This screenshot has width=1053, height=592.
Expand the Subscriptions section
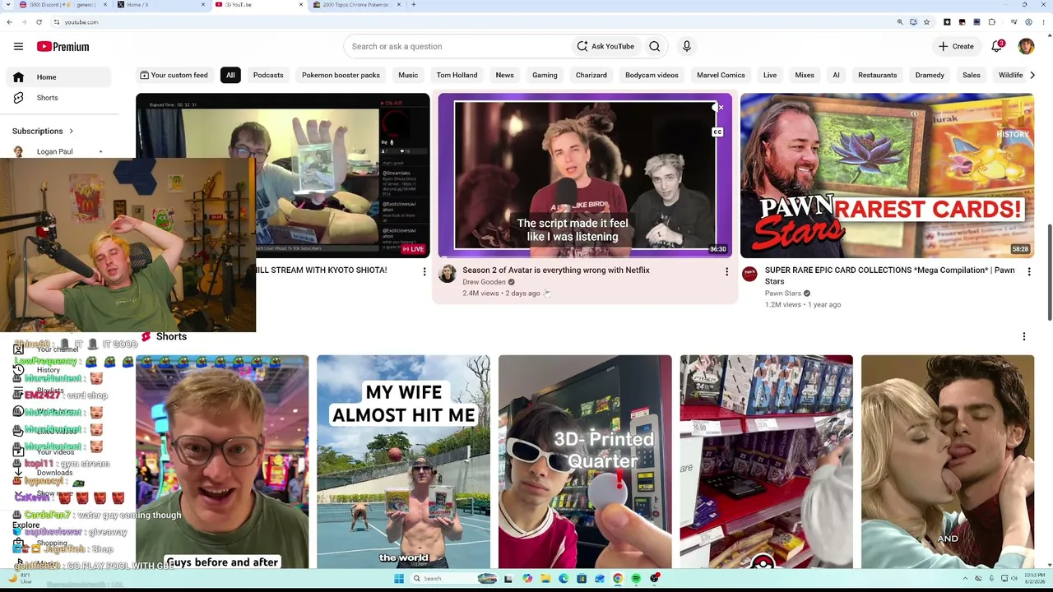43,131
